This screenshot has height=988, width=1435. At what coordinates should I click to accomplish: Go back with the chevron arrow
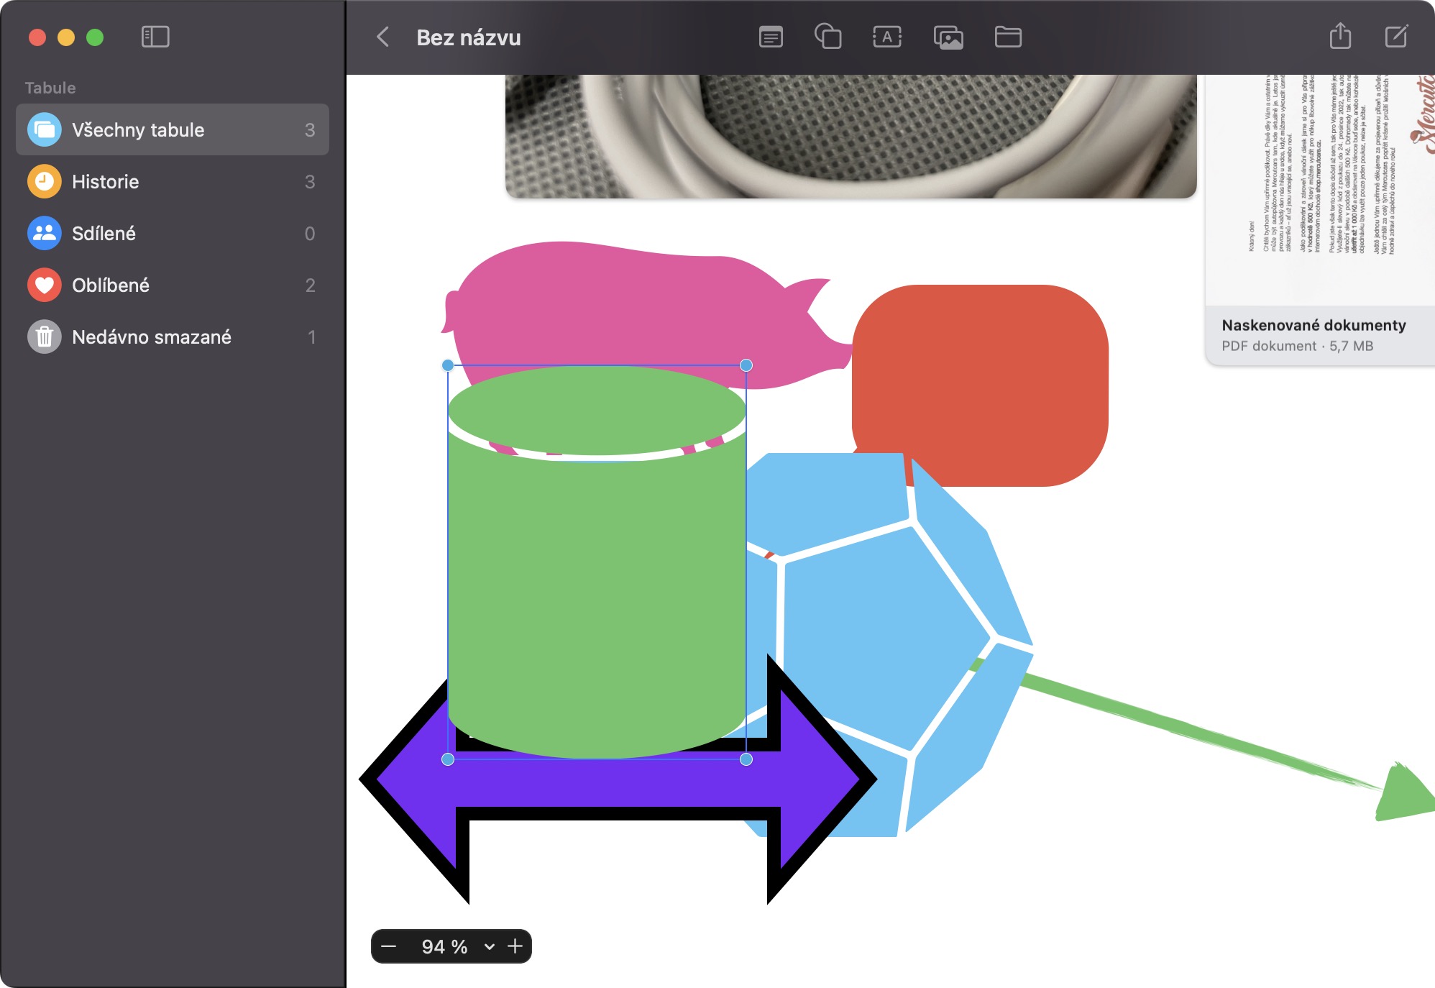click(x=383, y=37)
